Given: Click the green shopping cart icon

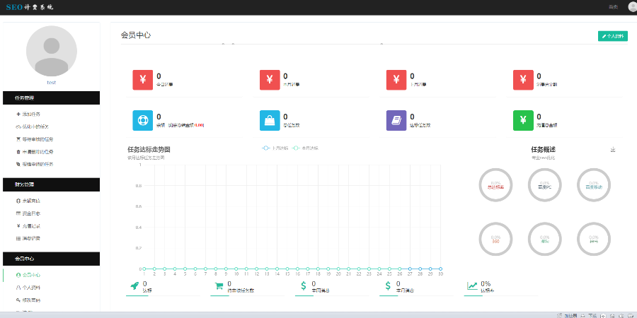Looking at the screenshot, I should (219, 285).
